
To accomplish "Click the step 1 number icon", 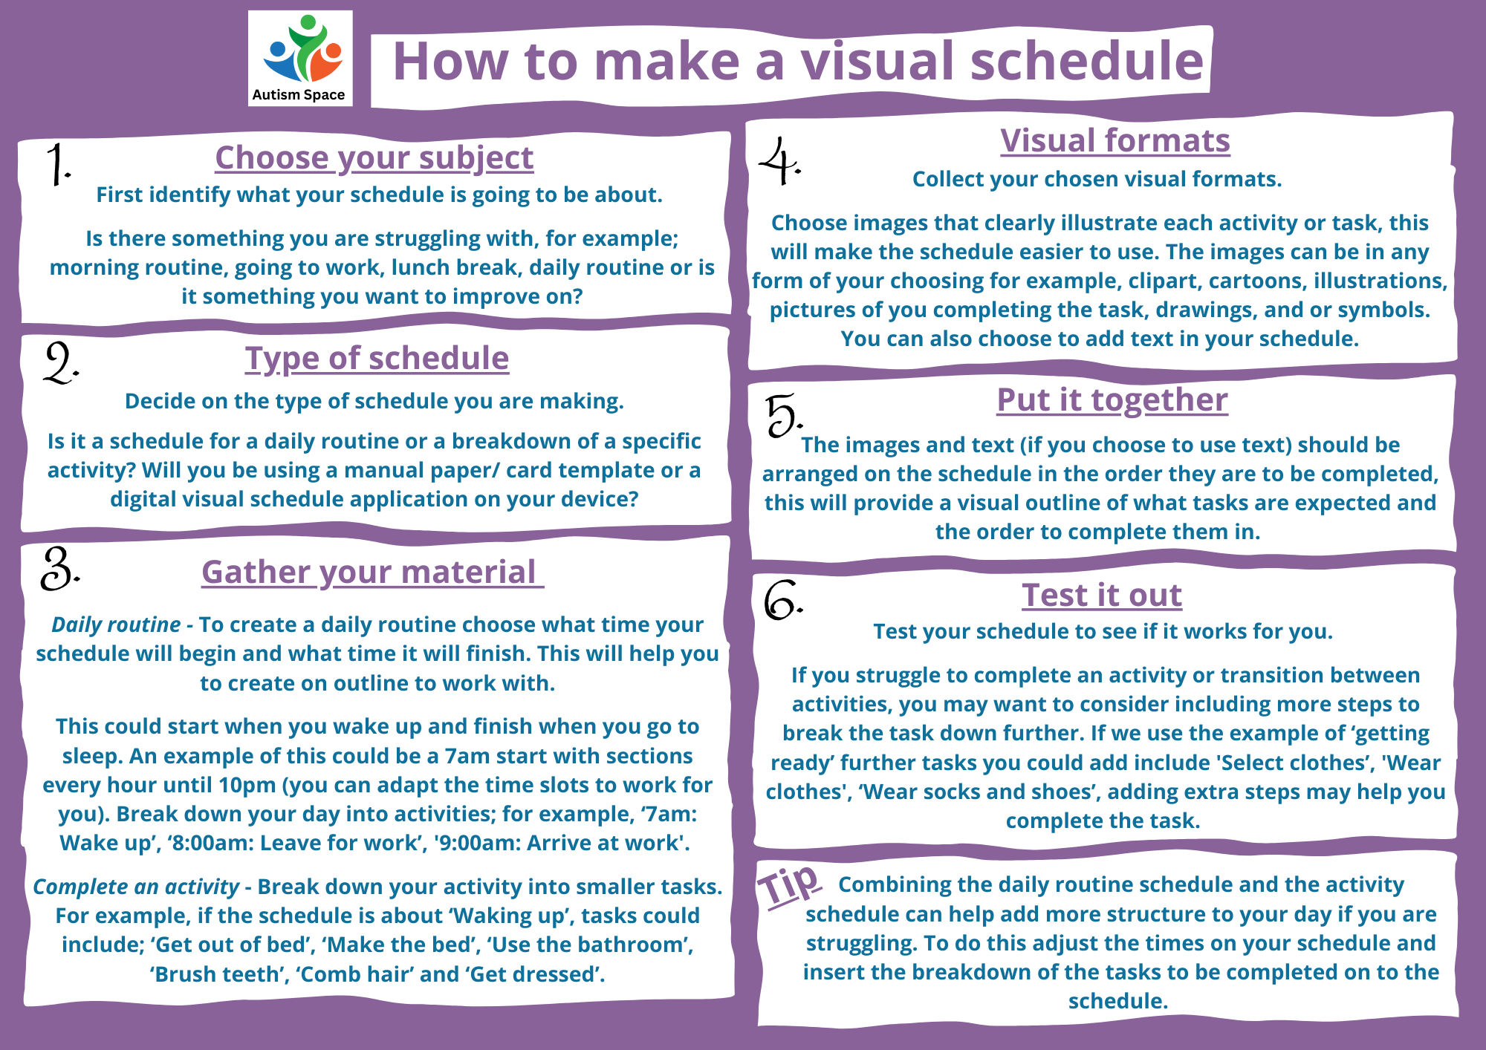I will point(54,159).
